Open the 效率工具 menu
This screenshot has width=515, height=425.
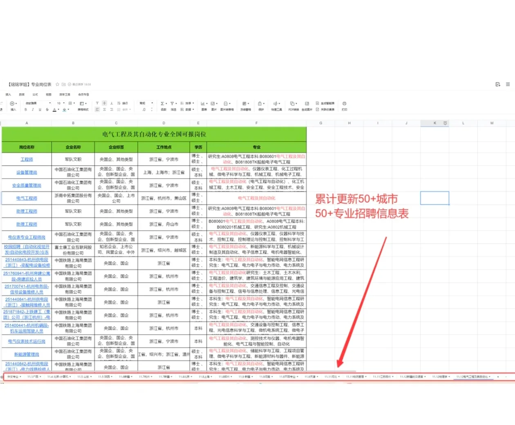coord(65,94)
